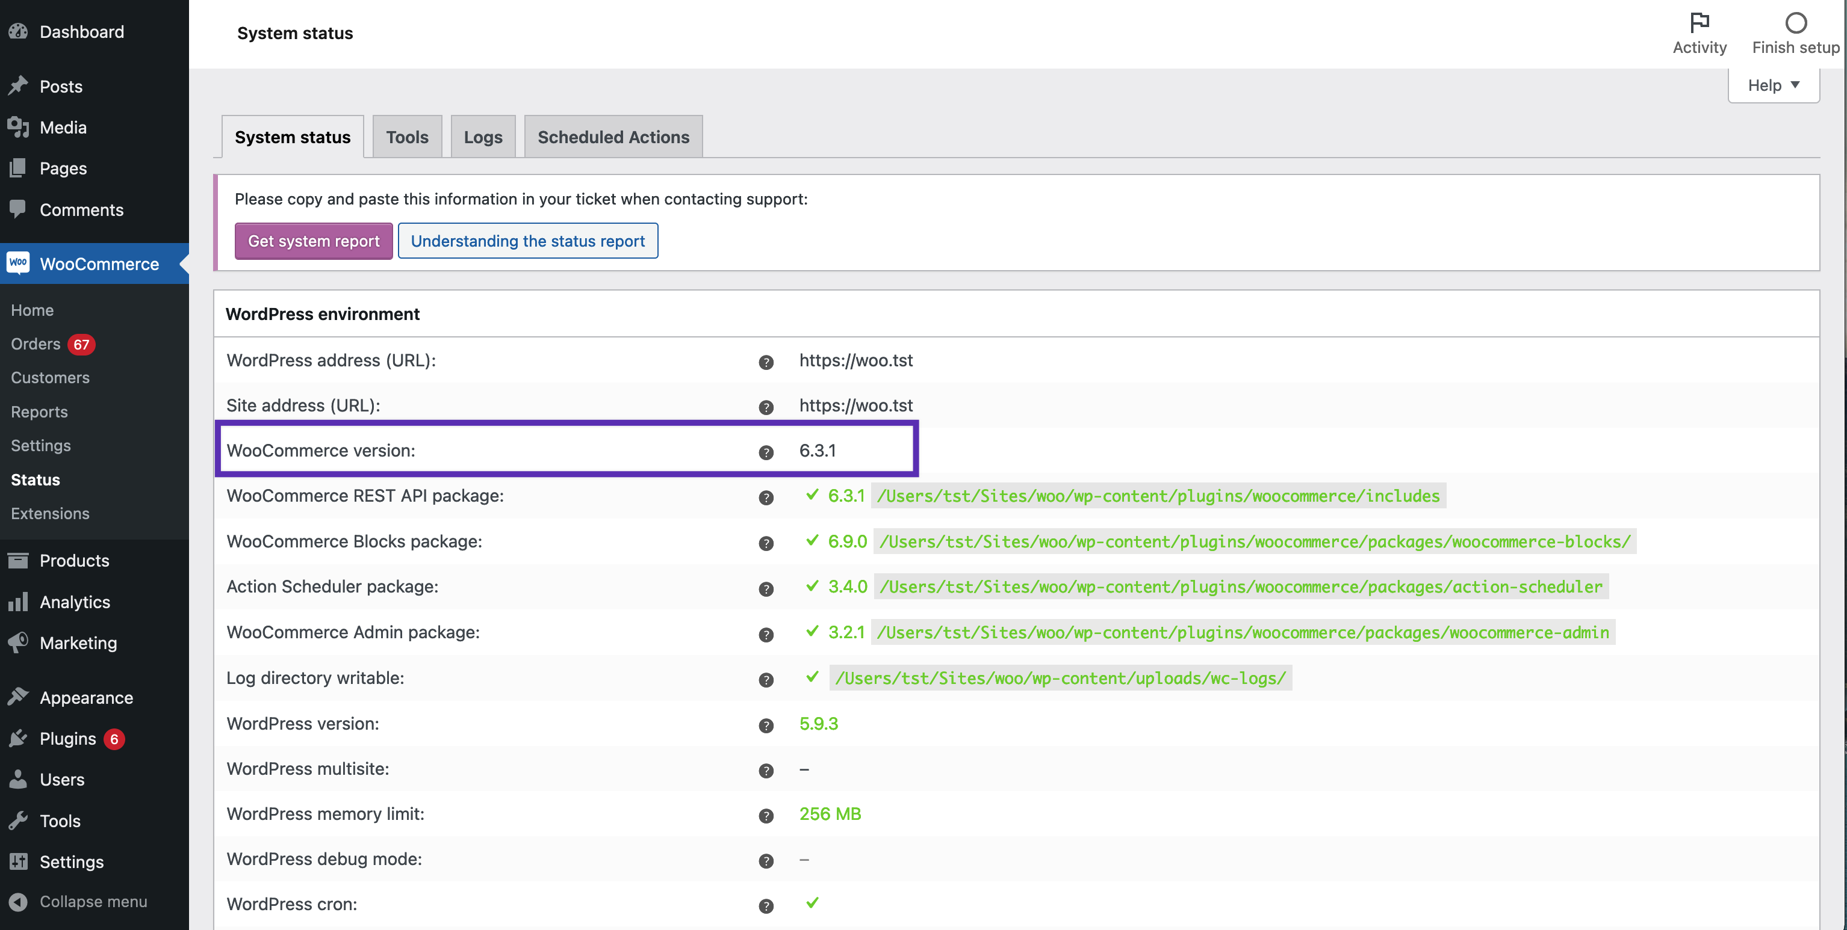
Task: Click the Log directory writable checkmark
Action: pos(812,676)
